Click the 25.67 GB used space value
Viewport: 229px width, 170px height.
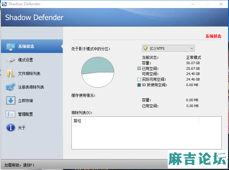click(x=193, y=68)
